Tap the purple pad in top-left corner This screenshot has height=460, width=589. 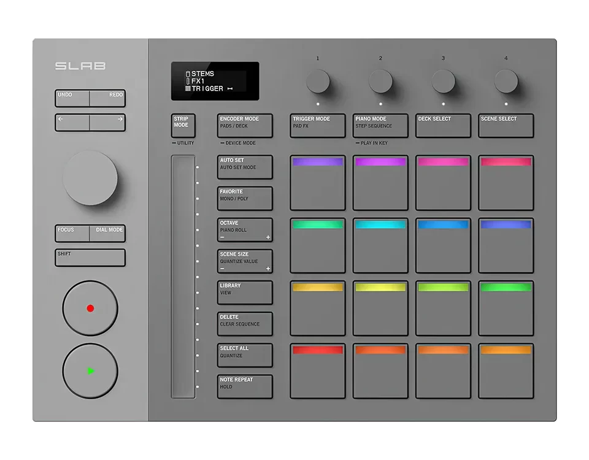tap(317, 183)
